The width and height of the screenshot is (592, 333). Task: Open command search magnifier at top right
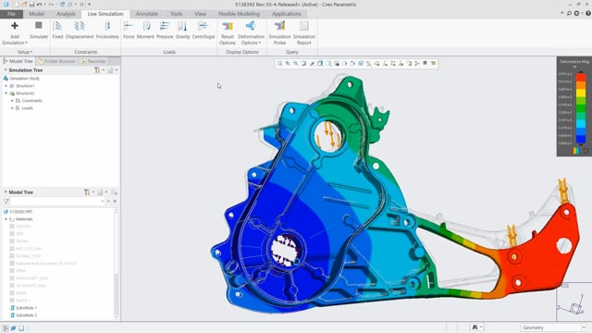(x=569, y=13)
